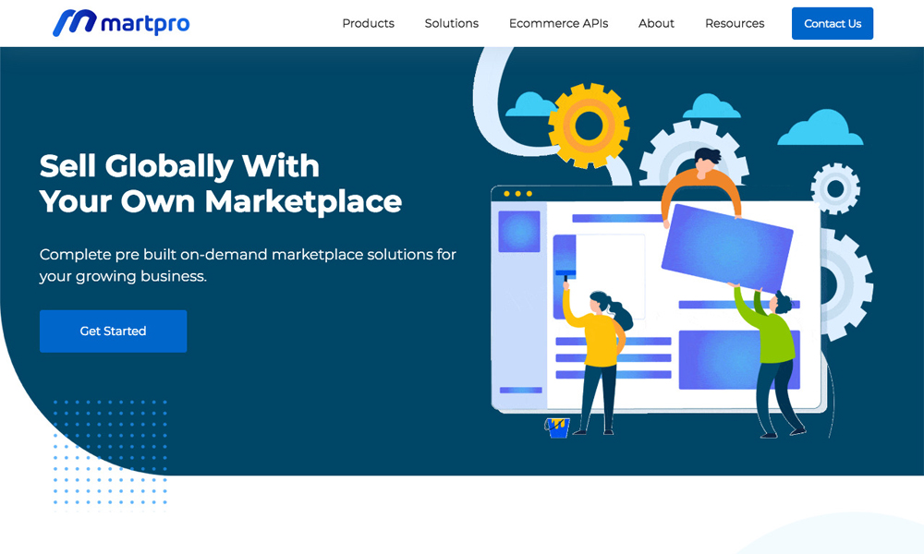Go to Ecommerce APIs in navigation
The width and height of the screenshot is (924, 554).
(558, 23)
